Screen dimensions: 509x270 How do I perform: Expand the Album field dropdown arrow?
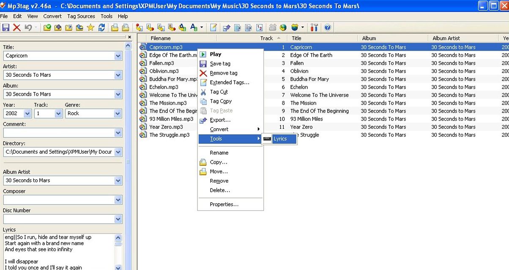coord(118,94)
